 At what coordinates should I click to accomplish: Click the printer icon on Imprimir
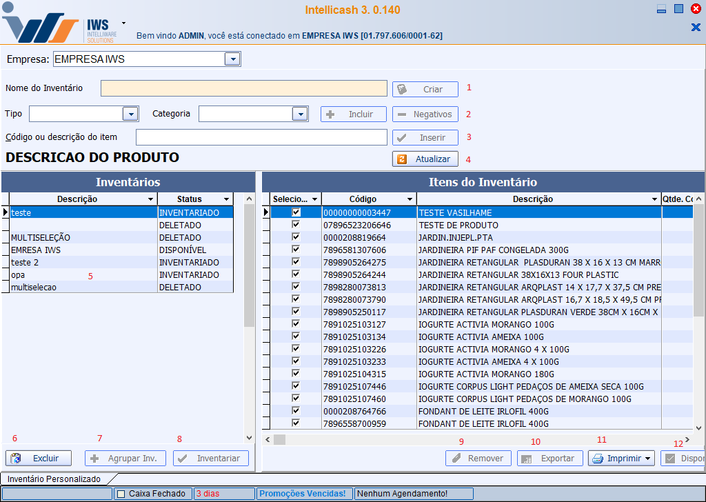click(x=598, y=459)
